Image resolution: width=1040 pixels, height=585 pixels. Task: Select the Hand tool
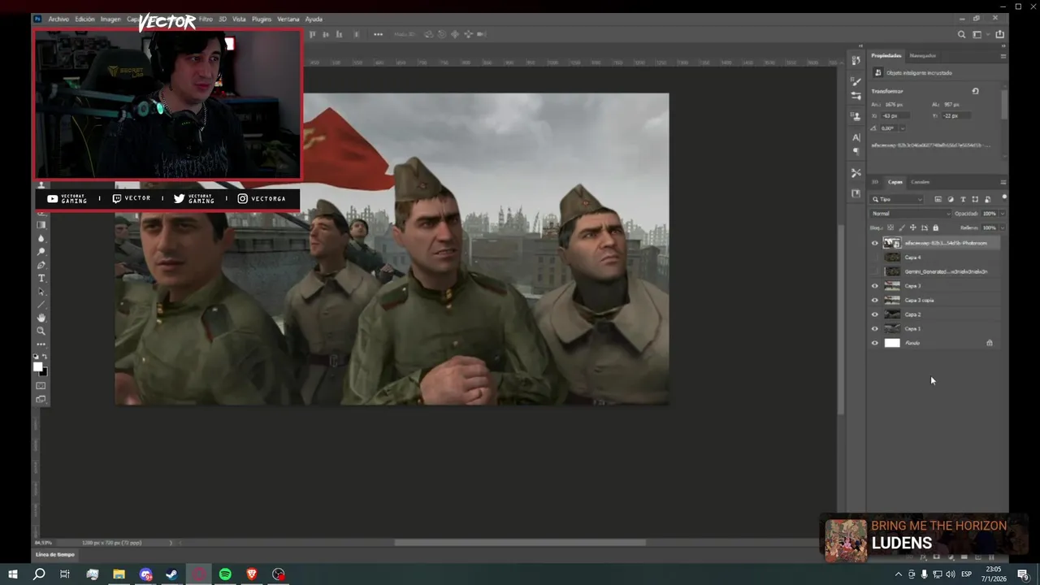[x=41, y=318]
